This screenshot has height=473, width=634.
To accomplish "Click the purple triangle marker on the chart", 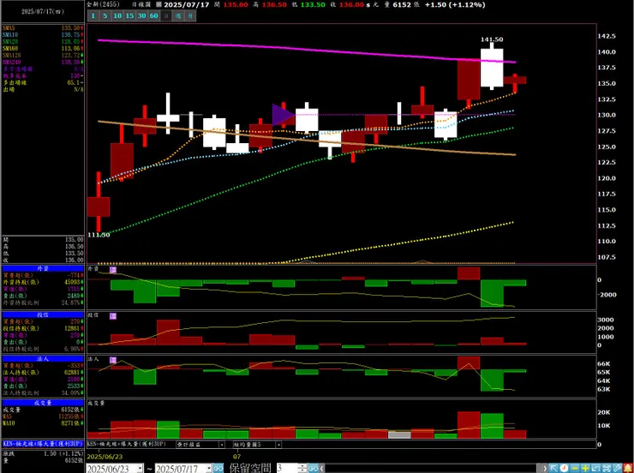I will [283, 115].
